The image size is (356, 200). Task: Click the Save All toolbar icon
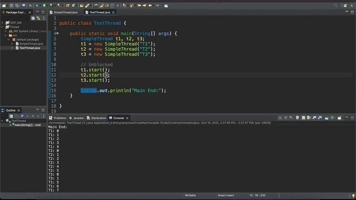pyautogui.click(x=17, y=6)
